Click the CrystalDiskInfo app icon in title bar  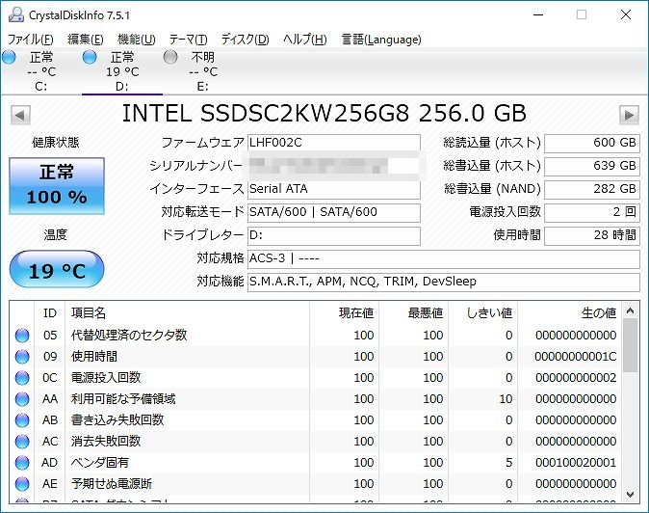[16, 14]
